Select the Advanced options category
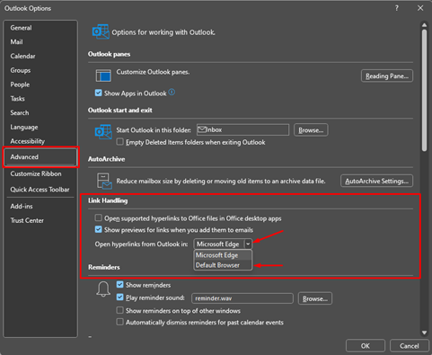This screenshot has height=355, width=432. tap(40, 157)
